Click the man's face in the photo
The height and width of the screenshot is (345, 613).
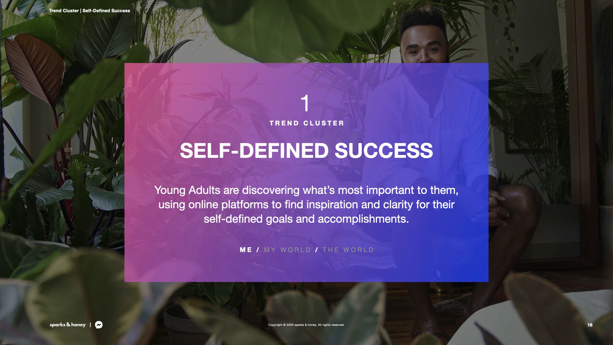pyautogui.click(x=424, y=48)
